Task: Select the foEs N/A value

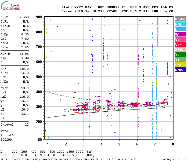Action: coord(26,43)
